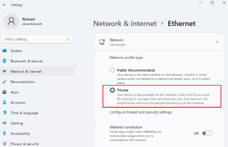This screenshot has width=228, height=147.
Task: Open Richard local account profile
Action: click(23, 21)
